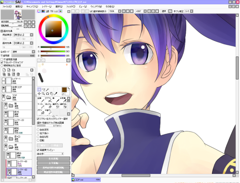Click the navigator preview thumbnail
The image size is (240, 183).
18,14
